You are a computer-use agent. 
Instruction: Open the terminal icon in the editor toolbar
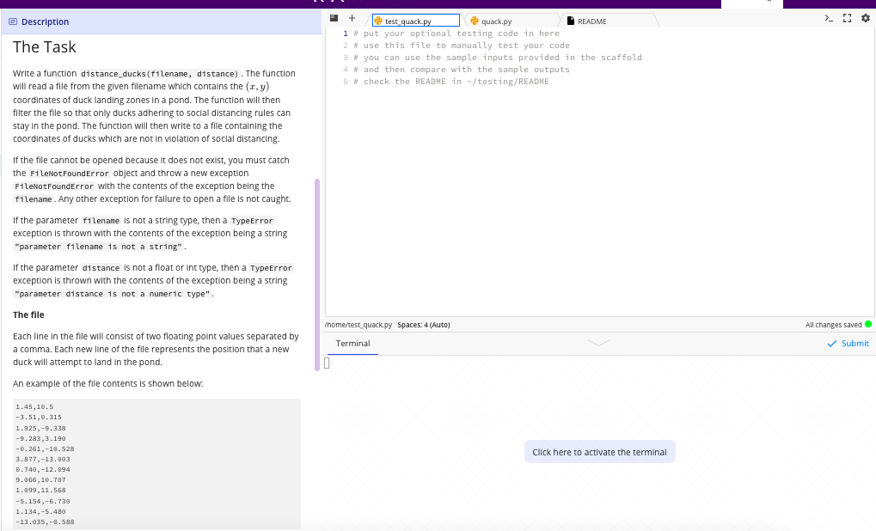(x=829, y=18)
